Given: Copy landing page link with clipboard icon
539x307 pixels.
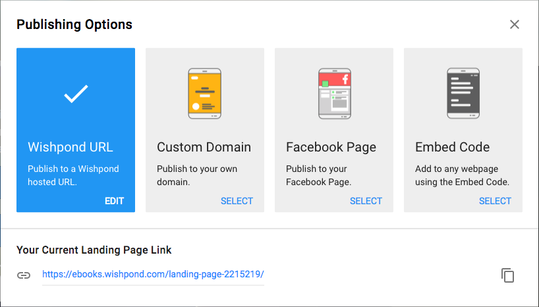Looking at the screenshot, I should pos(507,275).
